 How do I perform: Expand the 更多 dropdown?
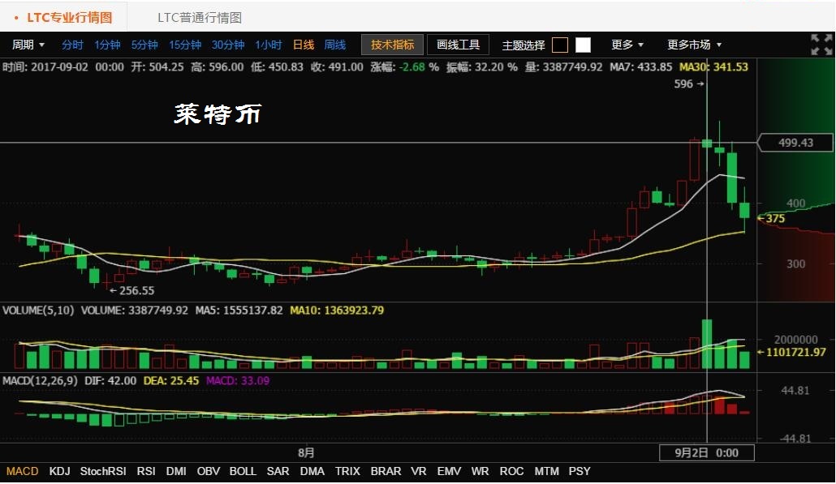627,45
